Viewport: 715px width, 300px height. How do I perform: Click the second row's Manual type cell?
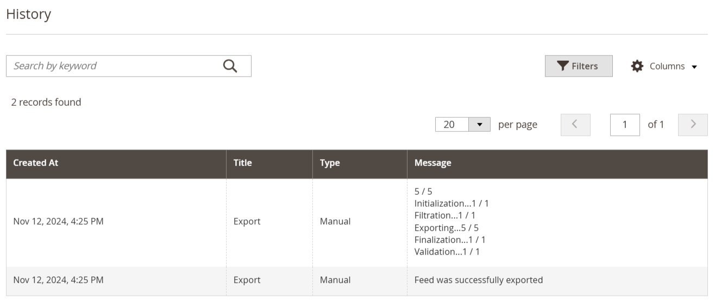click(335, 280)
